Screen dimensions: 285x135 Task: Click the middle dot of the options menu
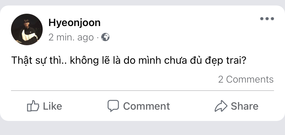[267, 19]
